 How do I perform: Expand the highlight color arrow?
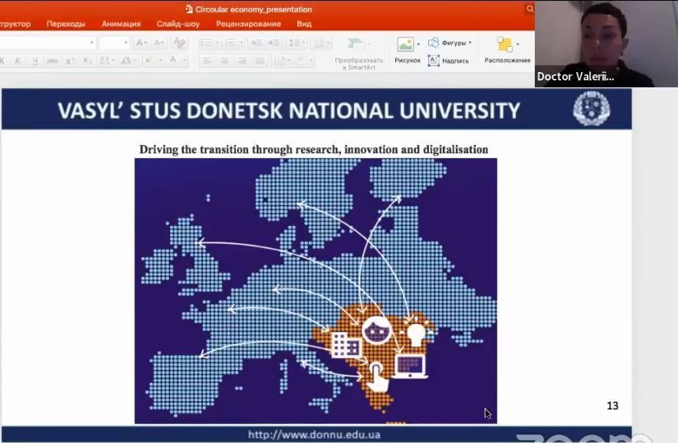160,61
